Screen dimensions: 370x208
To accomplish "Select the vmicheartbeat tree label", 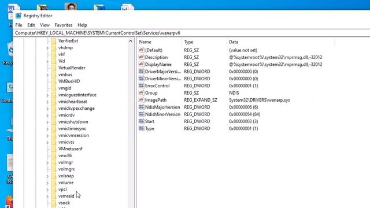I will click(x=73, y=102).
